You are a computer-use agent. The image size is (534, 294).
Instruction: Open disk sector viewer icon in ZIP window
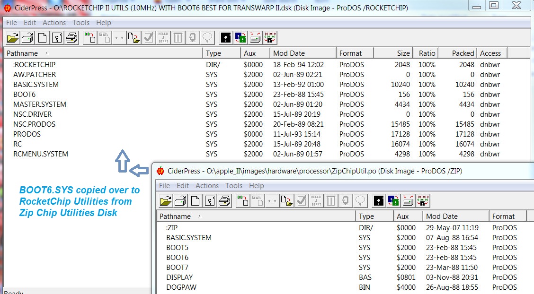tap(379, 200)
